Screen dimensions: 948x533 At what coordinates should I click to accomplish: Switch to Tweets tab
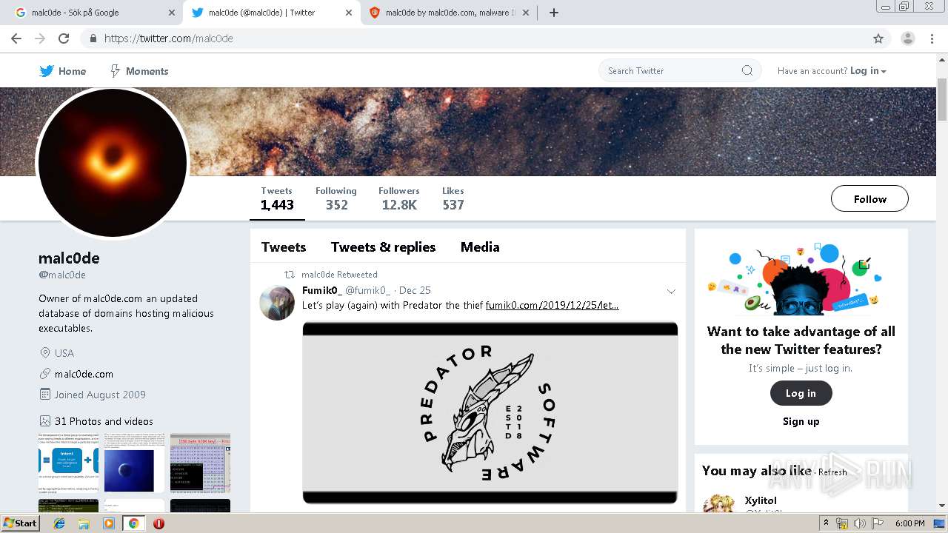pyautogui.click(x=284, y=247)
